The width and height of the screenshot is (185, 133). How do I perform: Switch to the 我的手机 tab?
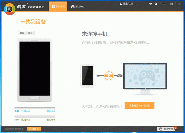click(58, 6)
